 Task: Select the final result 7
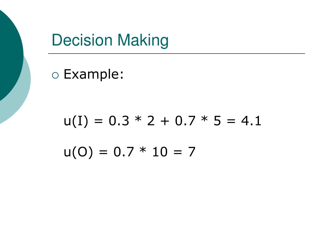192,152
